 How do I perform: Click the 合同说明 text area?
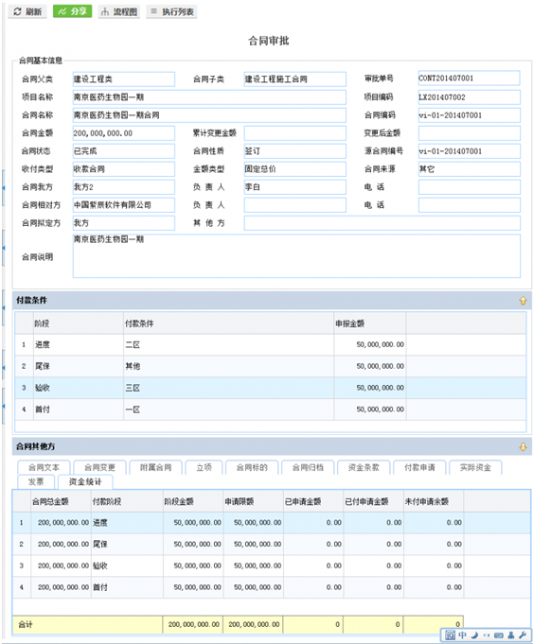click(x=296, y=256)
